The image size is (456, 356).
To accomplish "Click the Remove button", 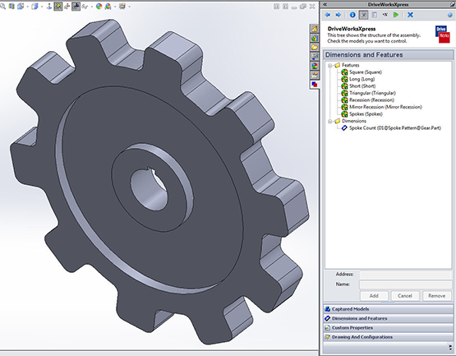I will point(436,296).
